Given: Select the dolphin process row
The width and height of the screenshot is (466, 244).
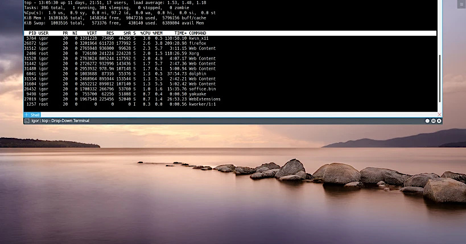Looking at the screenshot, I should click(x=119, y=74).
